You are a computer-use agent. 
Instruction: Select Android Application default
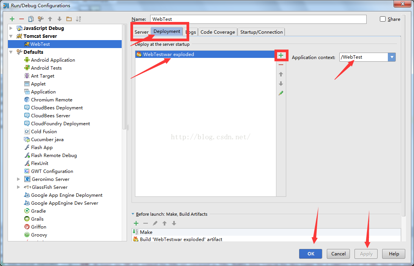point(50,60)
